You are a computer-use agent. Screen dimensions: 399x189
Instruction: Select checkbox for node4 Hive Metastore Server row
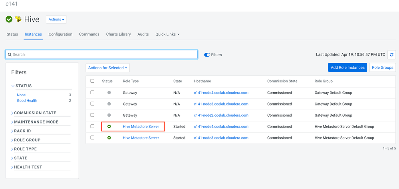(x=92, y=127)
